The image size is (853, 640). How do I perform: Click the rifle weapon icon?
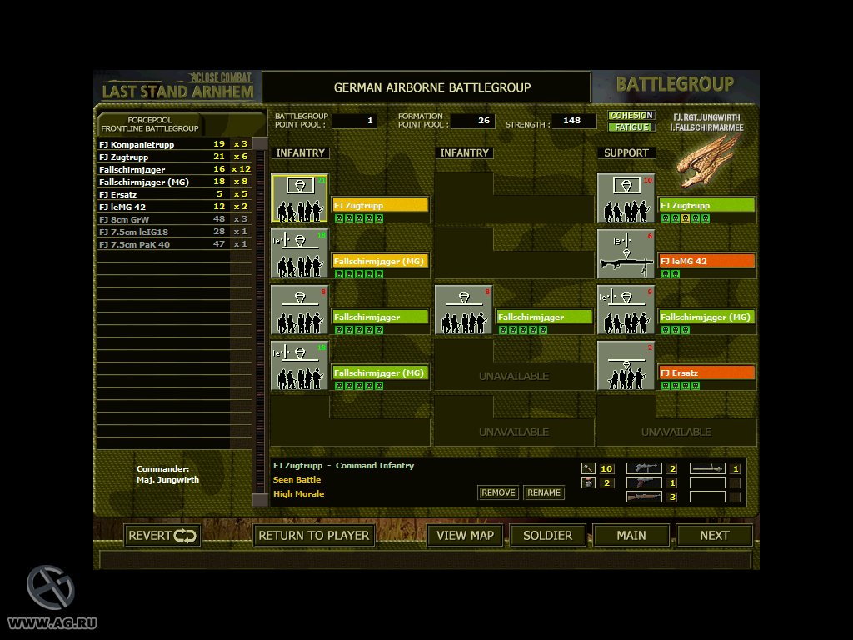pyautogui.click(x=643, y=497)
